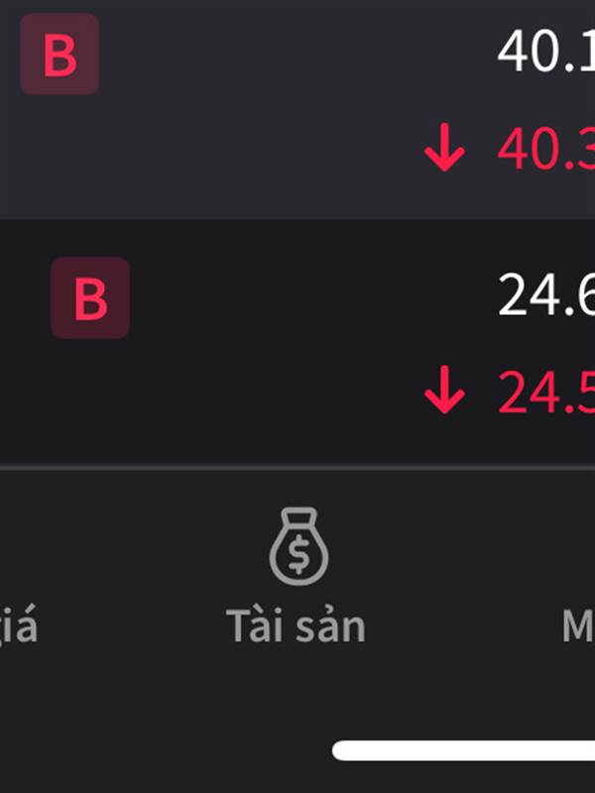Viewport: 595px width, 793px height.
Task: Tap the empty area below the second B badge
Action: click(90, 399)
